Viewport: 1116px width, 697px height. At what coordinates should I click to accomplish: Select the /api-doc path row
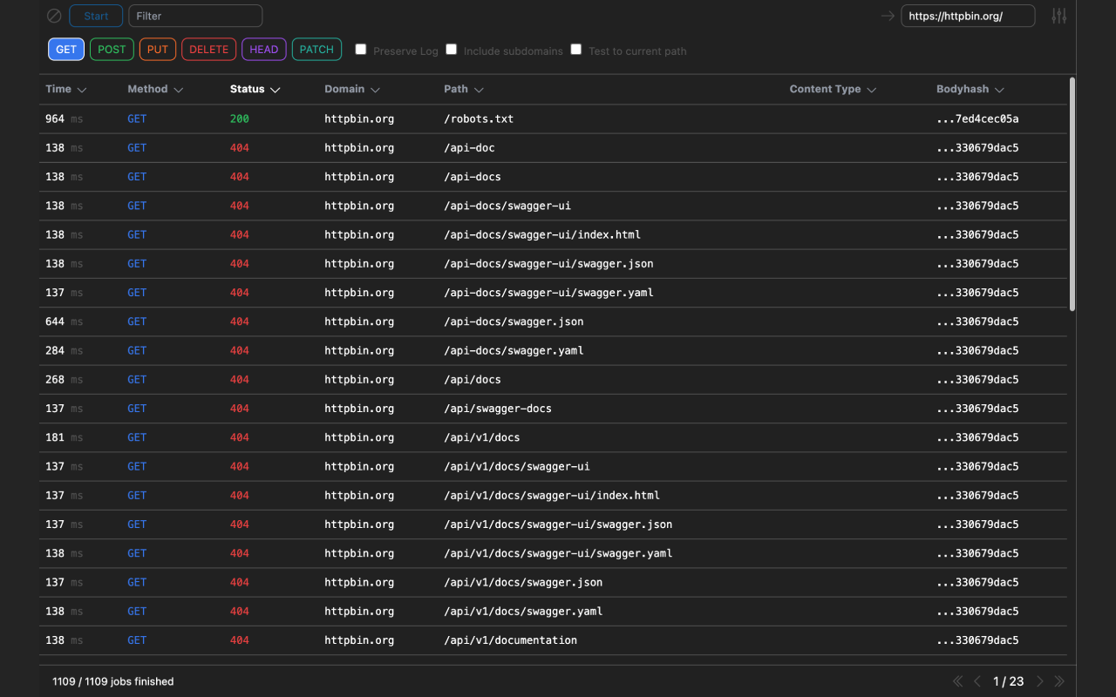point(553,148)
